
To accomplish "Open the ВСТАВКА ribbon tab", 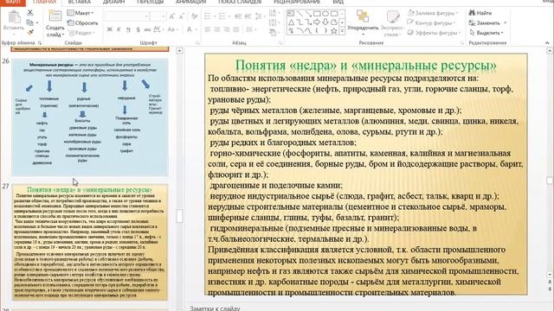I will [80, 2].
